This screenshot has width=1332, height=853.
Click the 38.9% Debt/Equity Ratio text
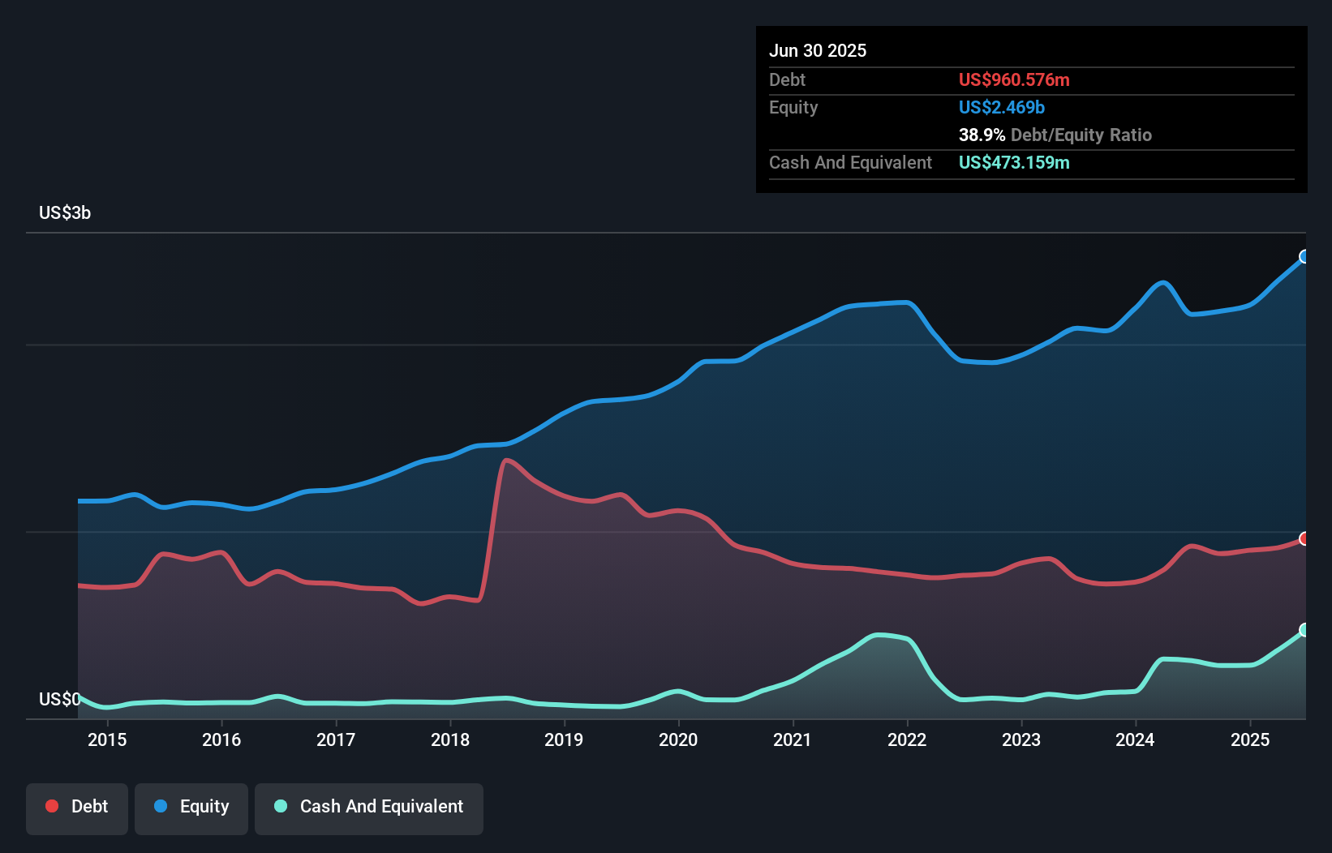click(1055, 135)
